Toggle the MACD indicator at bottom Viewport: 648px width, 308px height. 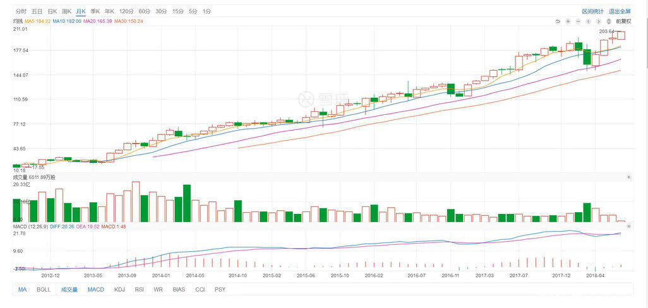pos(96,290)
